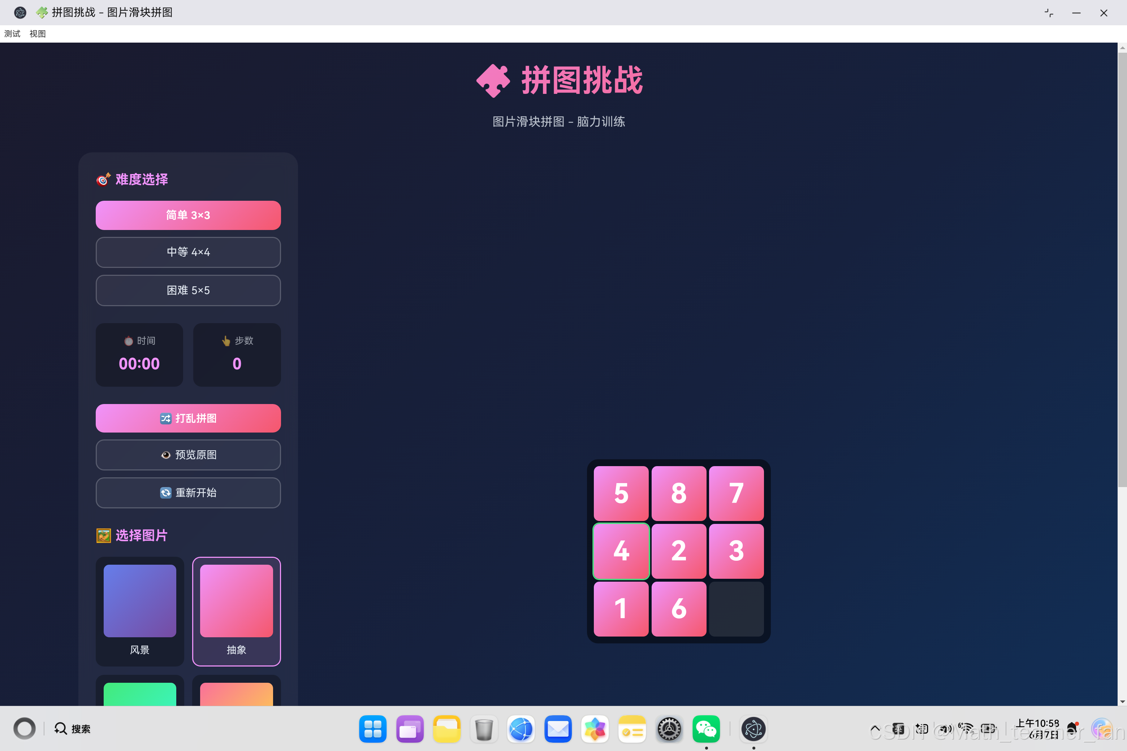Viewport: 1127px width, 751px height.
Task: Click the 重新开始 restart button
Action: pos(188,492)
